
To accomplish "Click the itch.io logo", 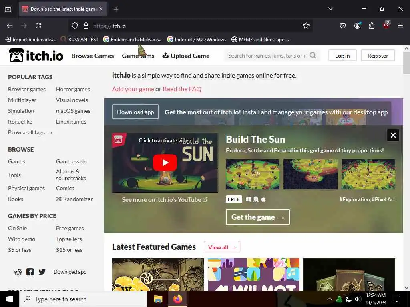I will pos(36,56).
